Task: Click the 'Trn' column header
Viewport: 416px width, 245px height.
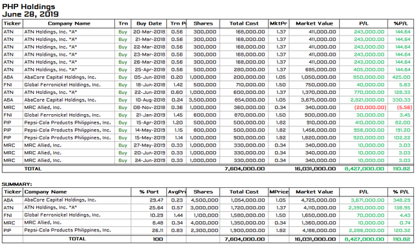Action: pos(123,23)
